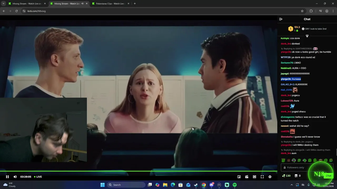Click the Windows taskbar Search box

point(126,185)
